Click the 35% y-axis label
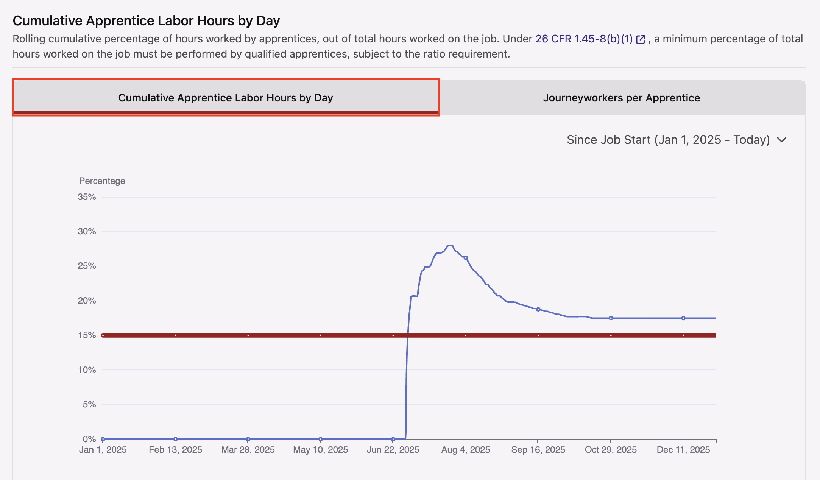Screen dimensions: 820x480 click(x=87, y=197)
